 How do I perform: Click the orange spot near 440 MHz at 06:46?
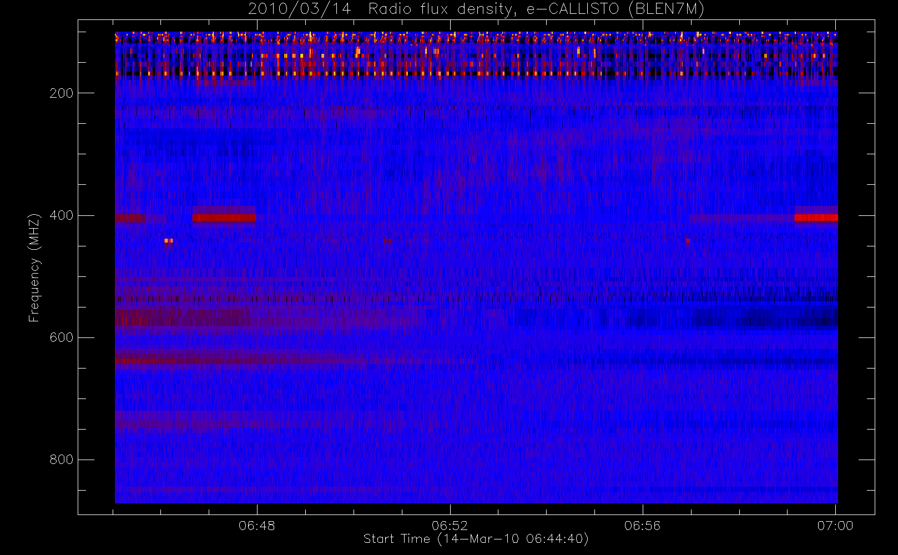tap(169, 240)
